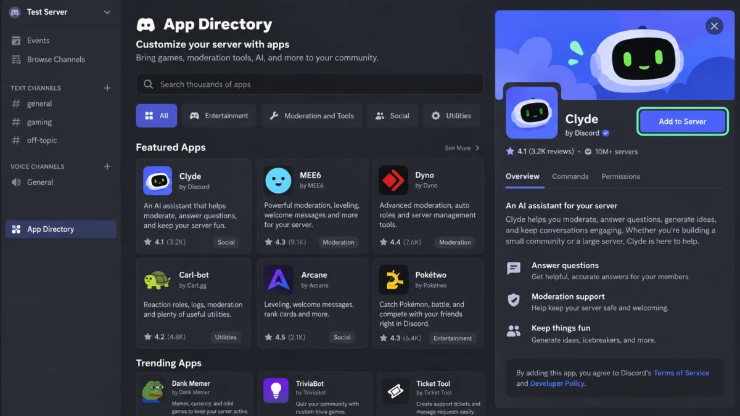Screen dimensions: 740x416
Task: Switch to the Overview tab
Action: pyautogui.click(x=522, y=176)
